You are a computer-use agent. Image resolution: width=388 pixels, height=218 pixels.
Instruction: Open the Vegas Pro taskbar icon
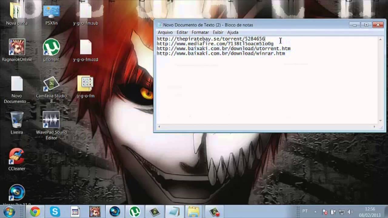[x=115, y=212]
